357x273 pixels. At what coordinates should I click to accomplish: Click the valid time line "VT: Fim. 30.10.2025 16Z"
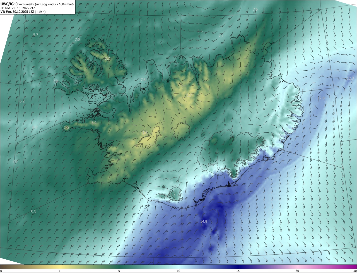pyautogui.click(x=23, y=12)
